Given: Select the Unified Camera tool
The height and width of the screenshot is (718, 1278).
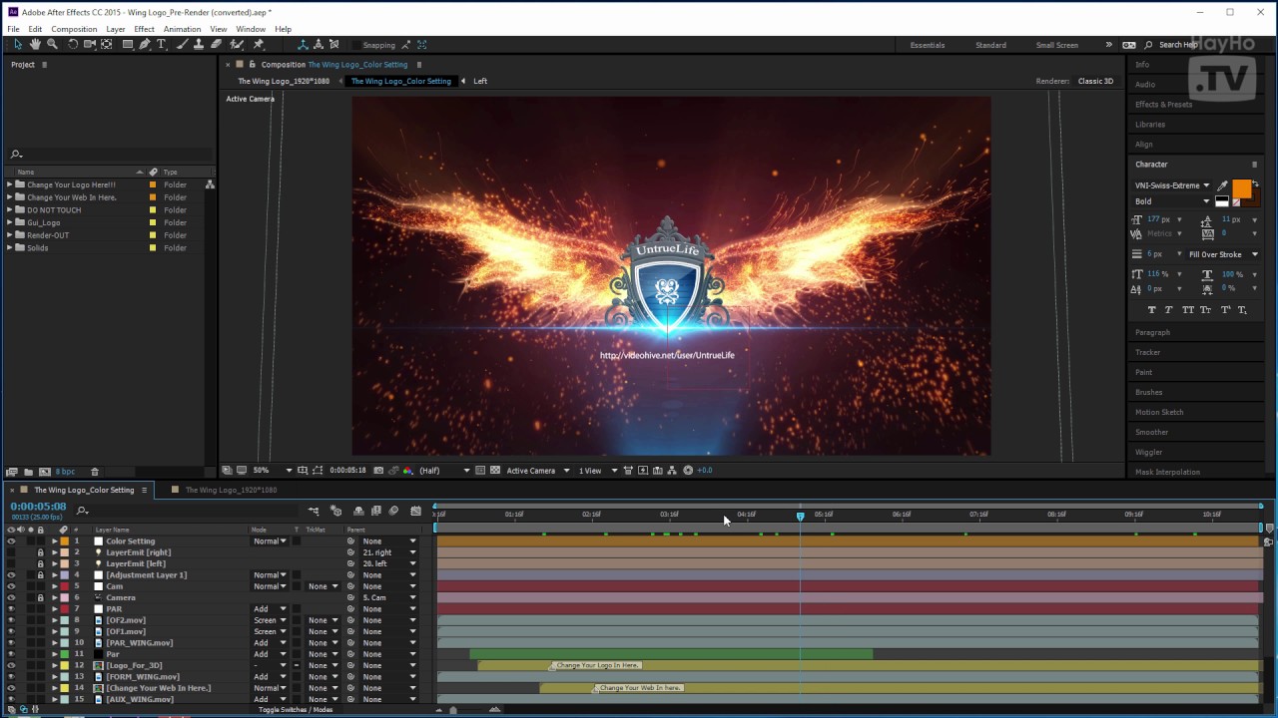Looking at the screenshot, I should click(90, 45).
